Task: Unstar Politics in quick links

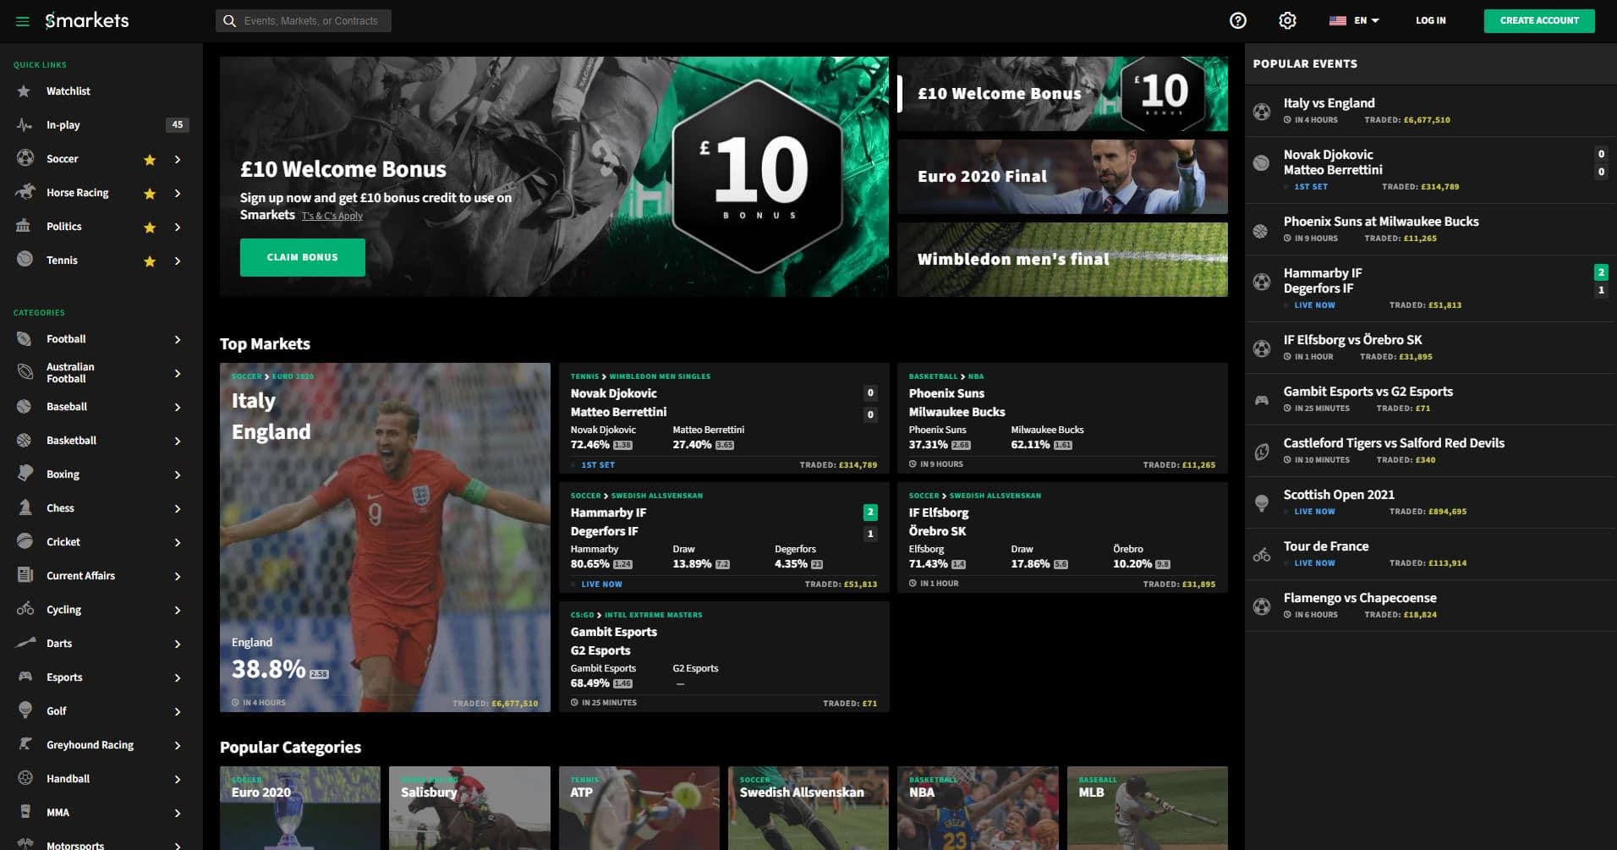Action: (150, 228)
